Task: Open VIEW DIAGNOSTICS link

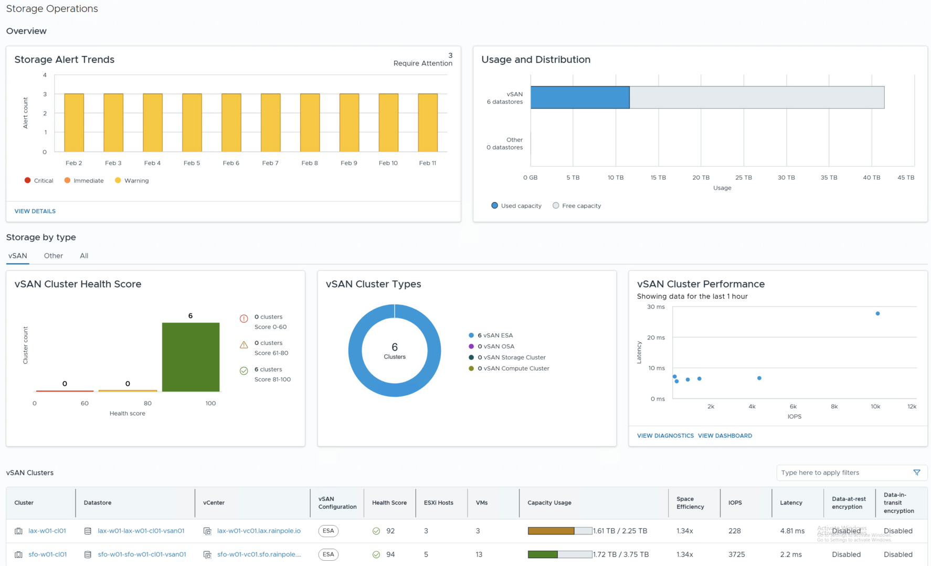Action: (665, 436)
